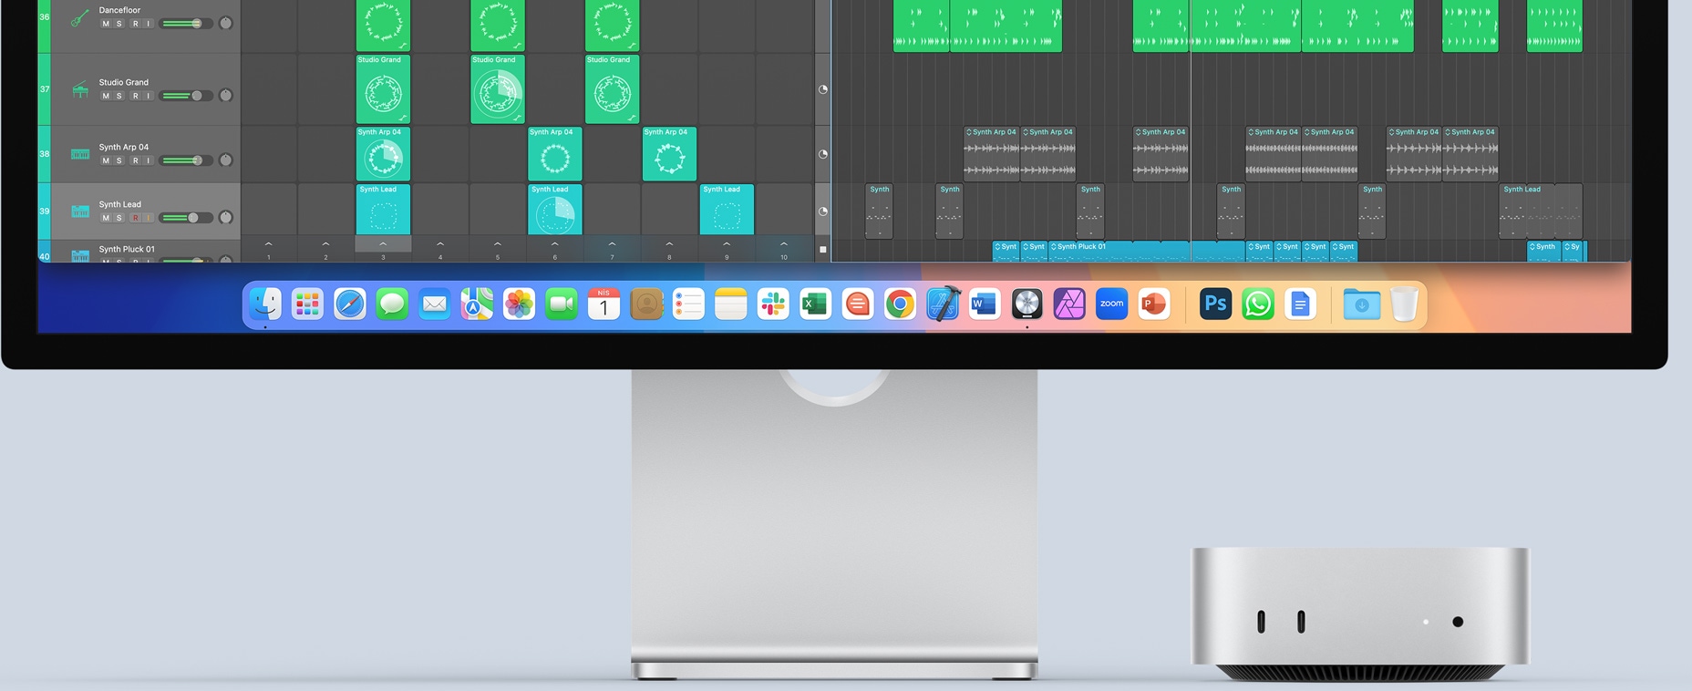The height and width of the screenshot is (691, 1692).
Task: Open Logic Pro from the Dock
Action: [x=1027, y=304]
